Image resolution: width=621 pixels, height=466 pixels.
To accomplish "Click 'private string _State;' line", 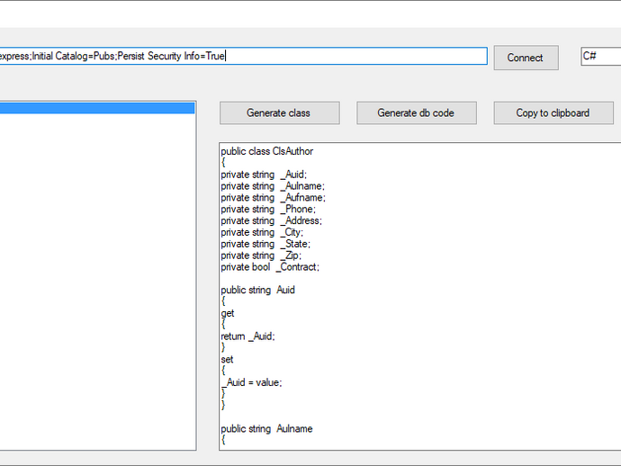I will pyautogui.click(x=265, y=244).
